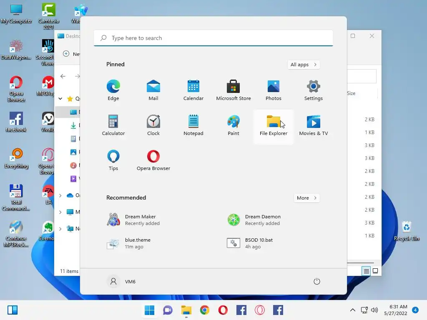Open network icon in system tray

364,310
